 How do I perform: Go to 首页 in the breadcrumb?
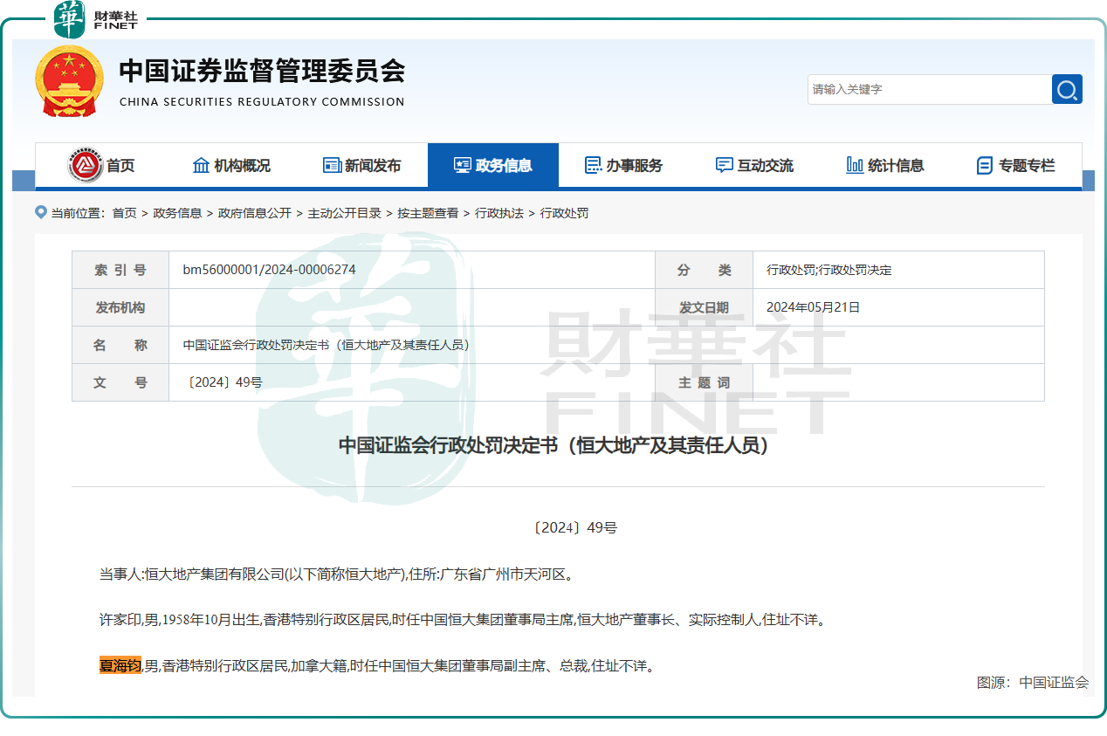click(124, 213)
